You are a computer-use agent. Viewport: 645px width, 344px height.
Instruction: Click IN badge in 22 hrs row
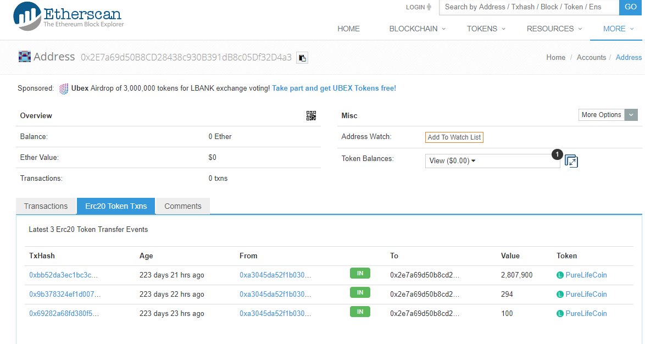[360, 293]
